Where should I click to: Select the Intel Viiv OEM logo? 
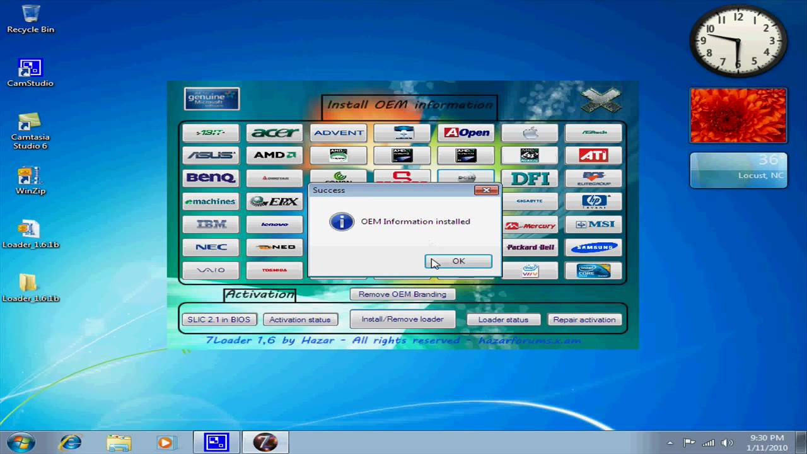530,270
